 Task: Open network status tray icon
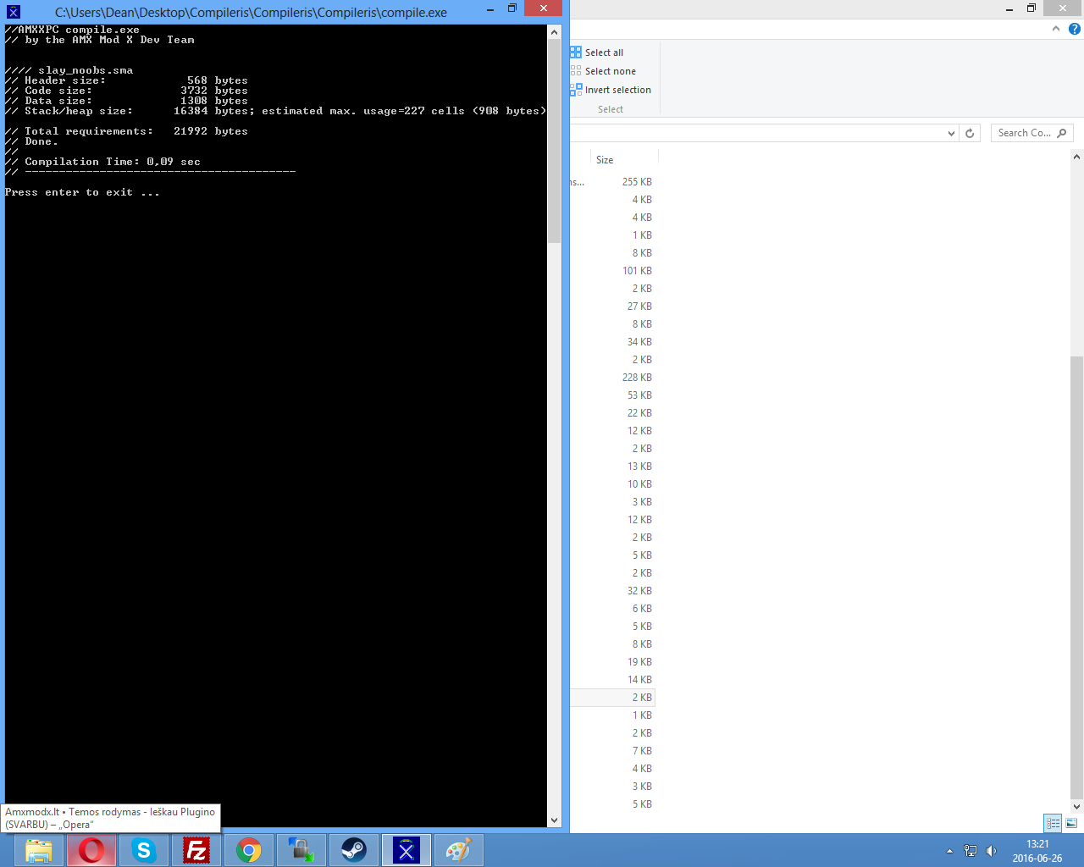tap(971, 851)
